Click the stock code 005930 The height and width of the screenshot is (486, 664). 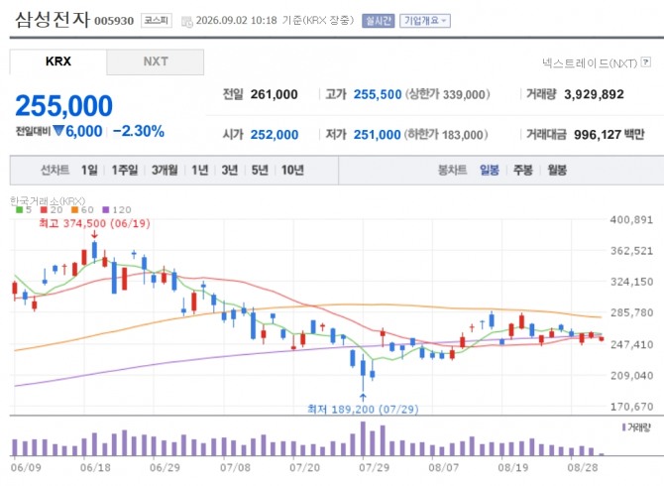114,21
